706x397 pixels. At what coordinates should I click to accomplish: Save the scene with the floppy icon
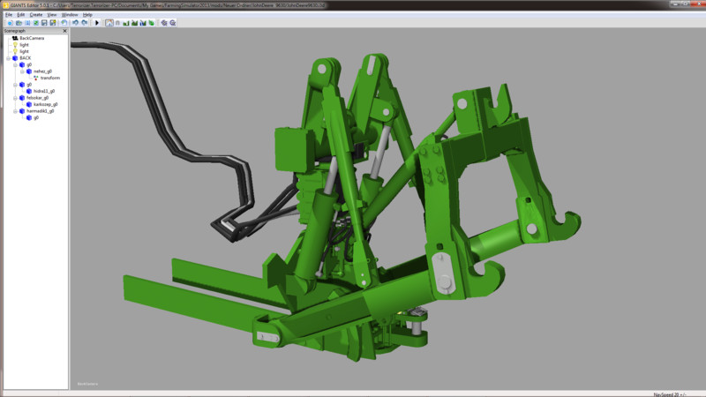coord(44,23)
